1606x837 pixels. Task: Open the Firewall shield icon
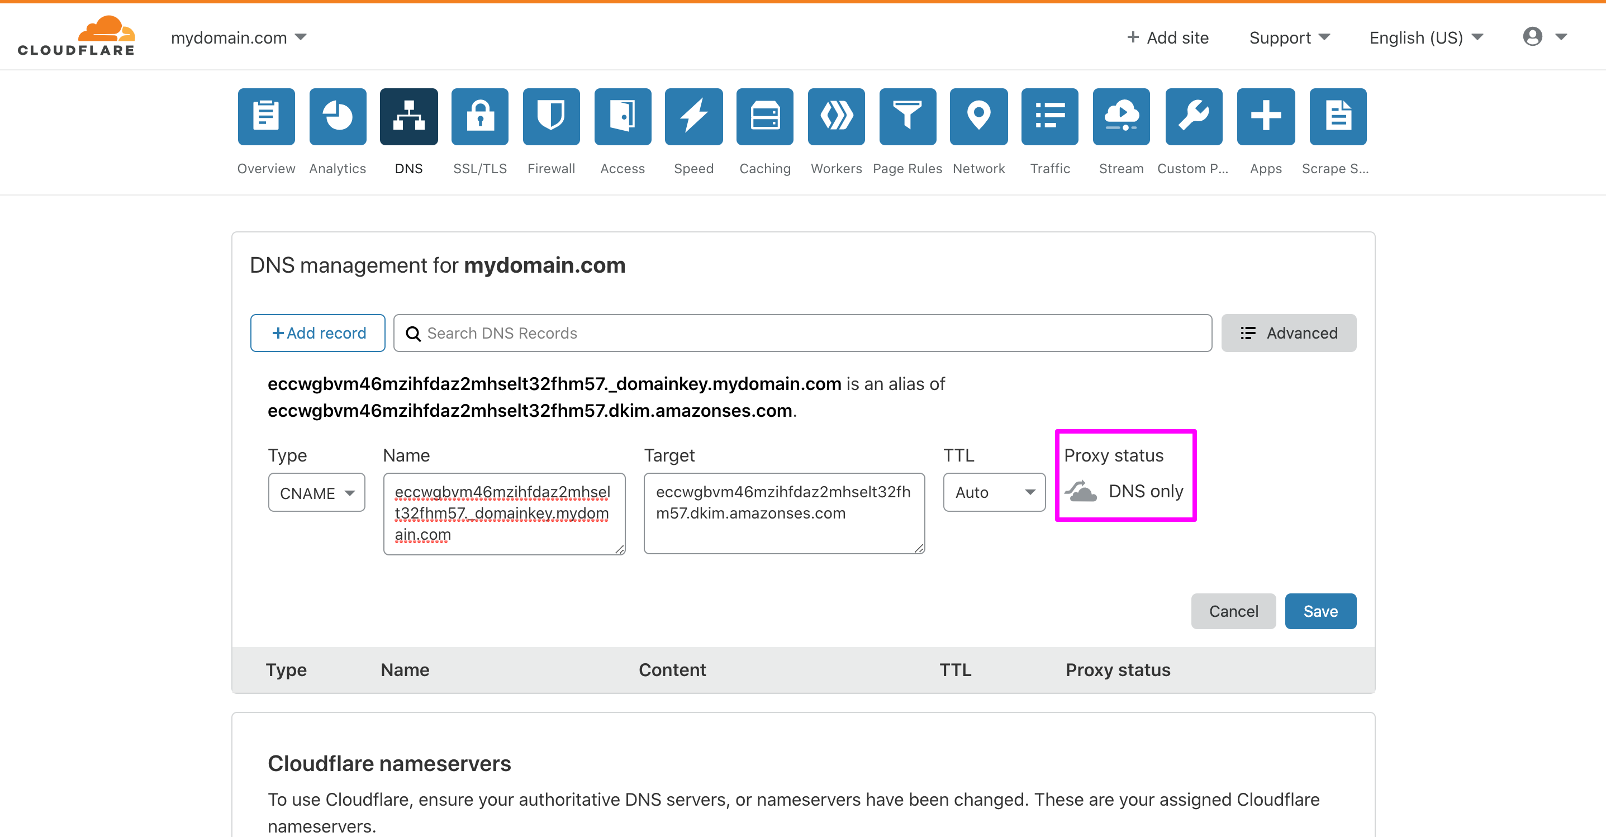tap(551, 117)
